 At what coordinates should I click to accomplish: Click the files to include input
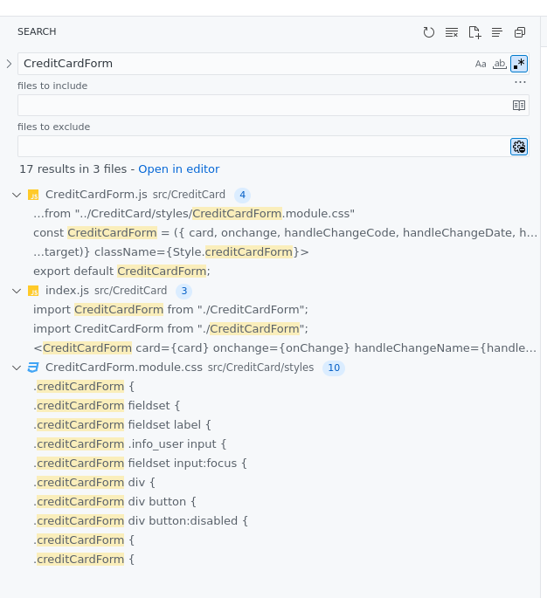click(x=262, y=105)
